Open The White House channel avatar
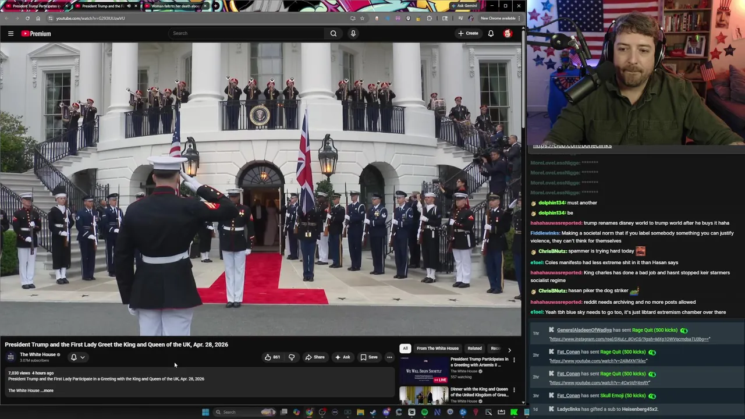 click(10, 357)
